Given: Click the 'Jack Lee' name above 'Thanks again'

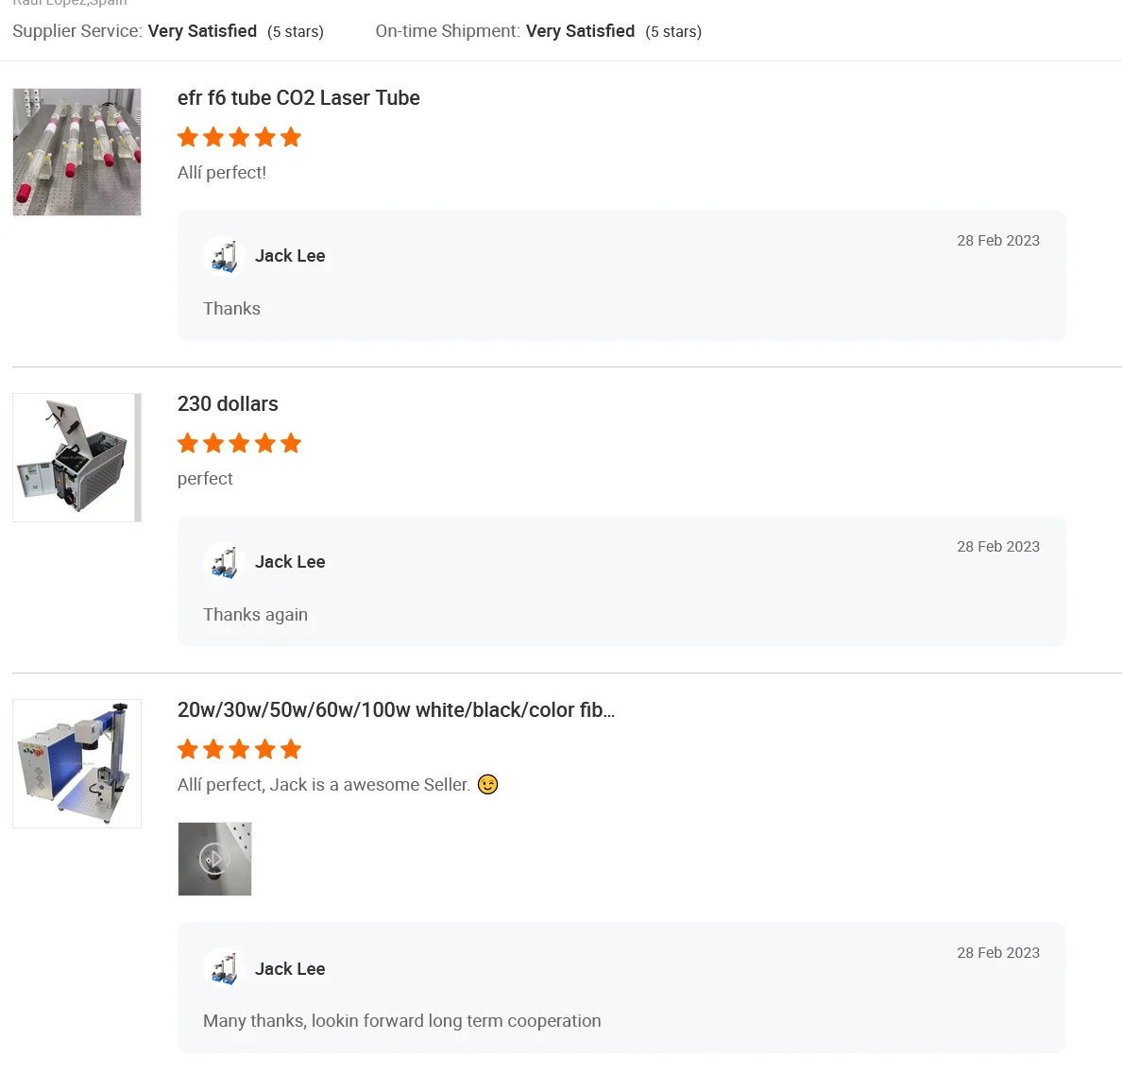Looking at the screenshot, I should click(290, 562).
